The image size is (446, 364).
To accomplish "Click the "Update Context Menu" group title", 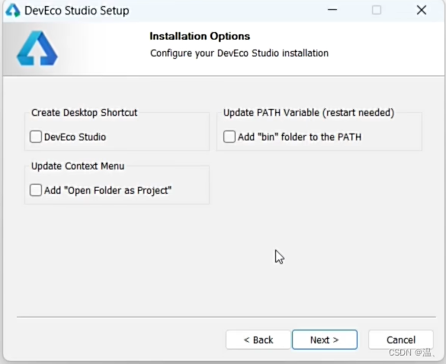I will [78, 166].
